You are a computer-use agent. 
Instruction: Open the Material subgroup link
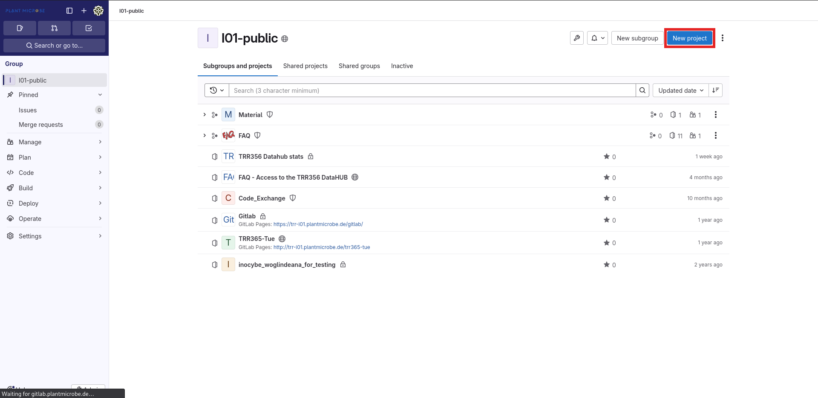click(251, 115)
